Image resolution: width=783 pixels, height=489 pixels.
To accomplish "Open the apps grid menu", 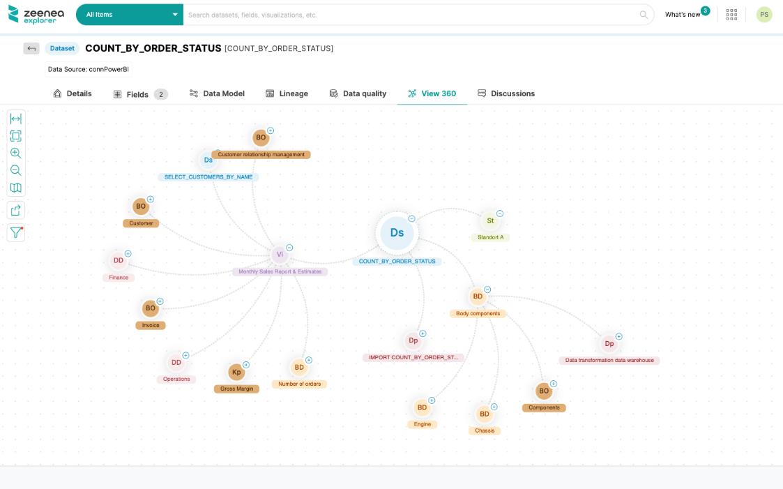I will coord(731,15).
